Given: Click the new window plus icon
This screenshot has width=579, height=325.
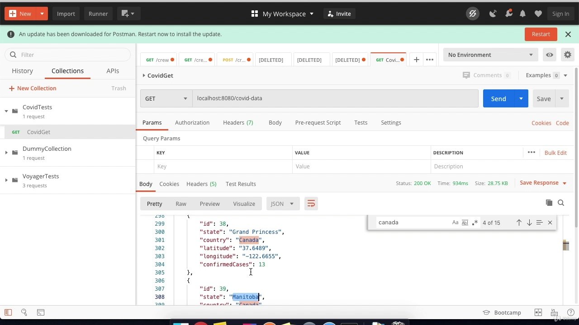Looking at the screenshot, I should tap(128, 14).
